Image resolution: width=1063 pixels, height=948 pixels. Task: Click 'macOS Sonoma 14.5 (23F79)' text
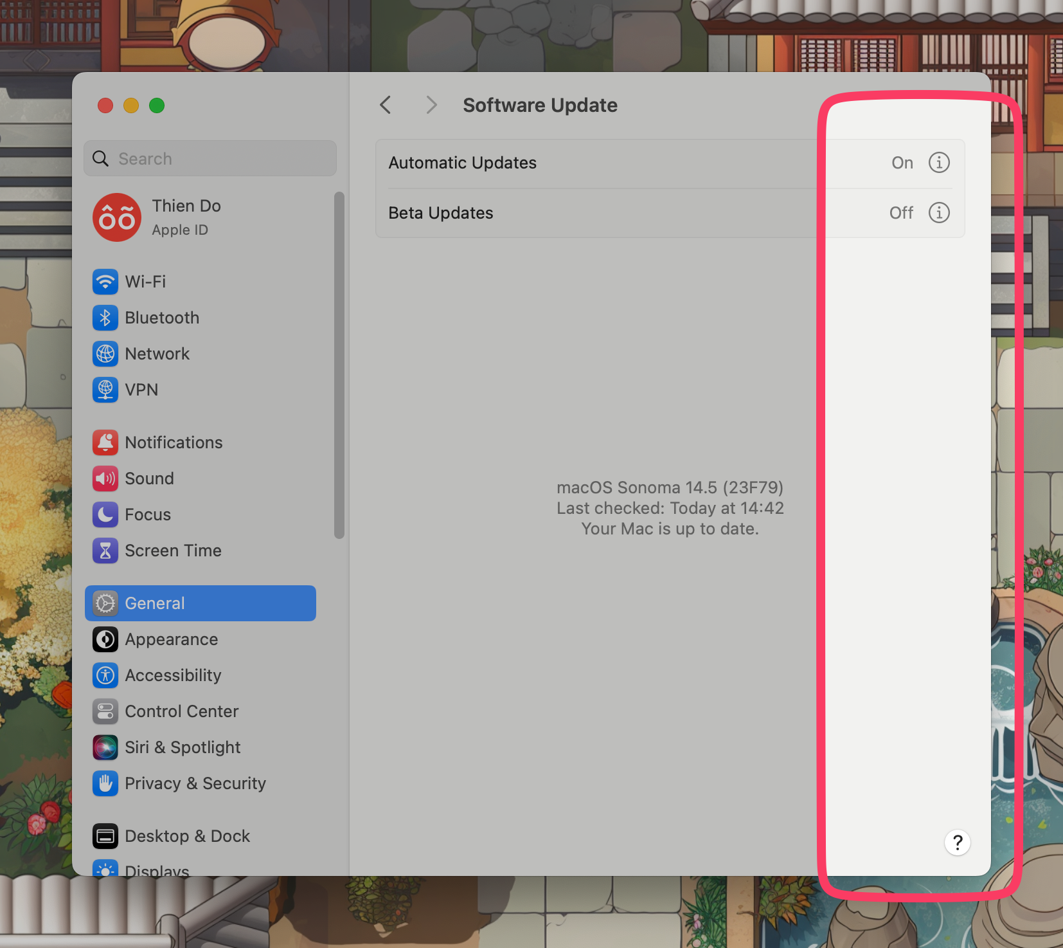(x=670, y=488)
